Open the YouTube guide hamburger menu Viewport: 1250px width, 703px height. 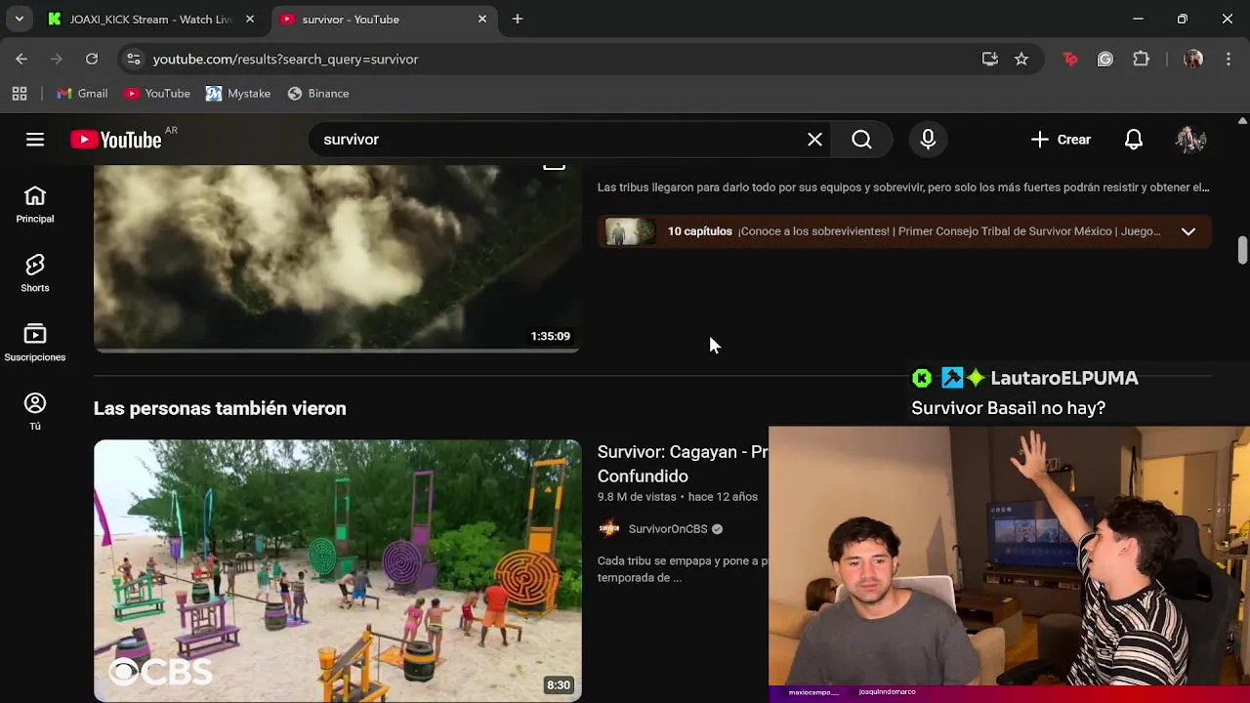click(35, 140)
